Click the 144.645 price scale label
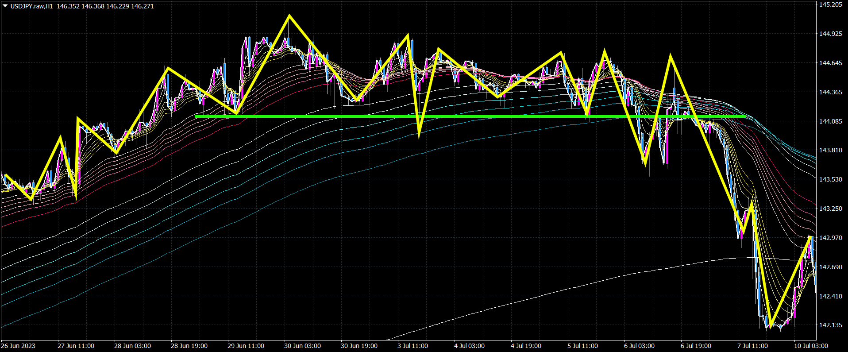 [x=830, y=63]
